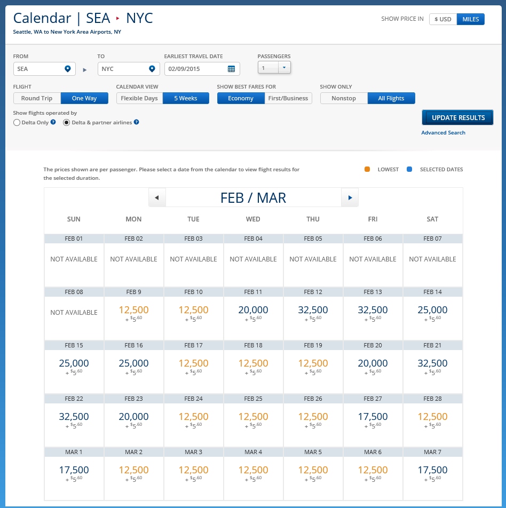Click the Update Results button
The image size is (506, 508).
(x=457, y=117)
